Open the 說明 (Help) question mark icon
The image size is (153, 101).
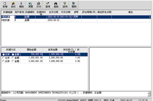tap(65, 5)
